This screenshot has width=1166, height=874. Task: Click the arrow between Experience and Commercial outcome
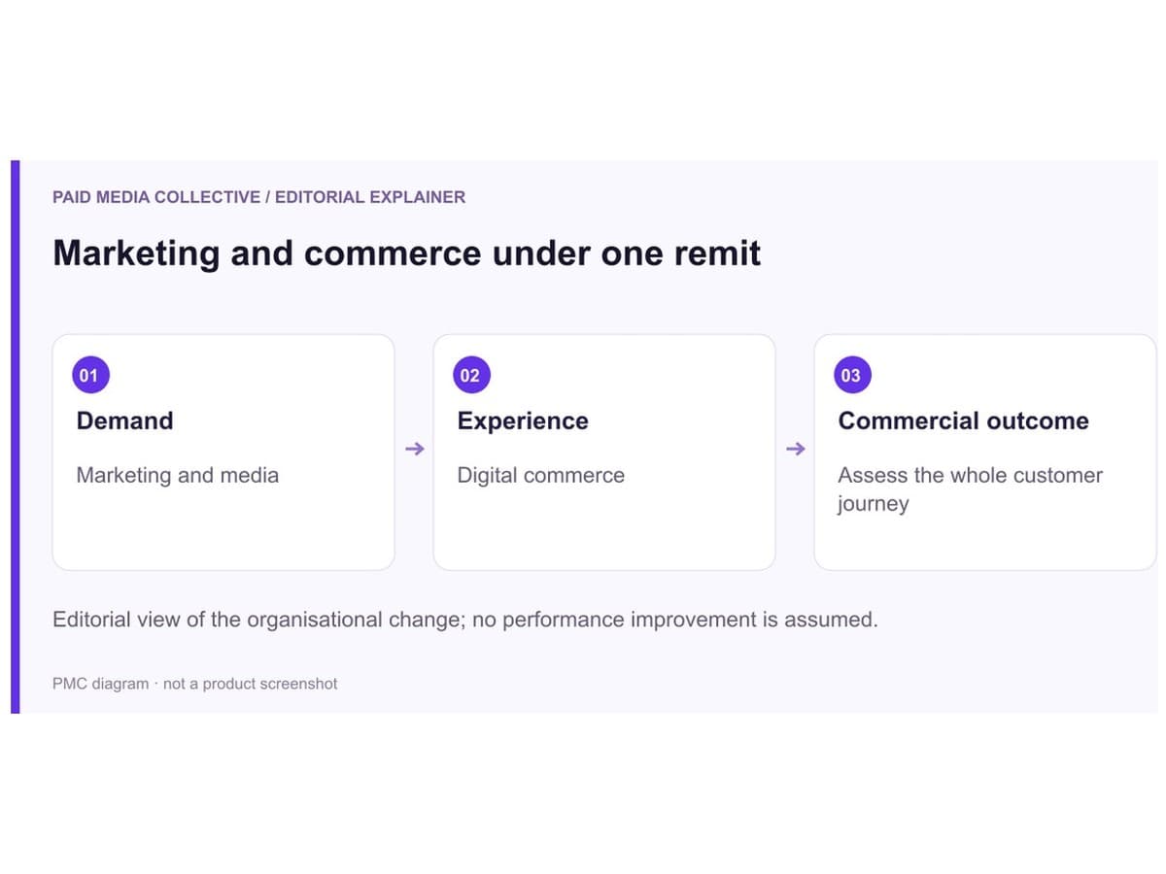pos(796,449)
